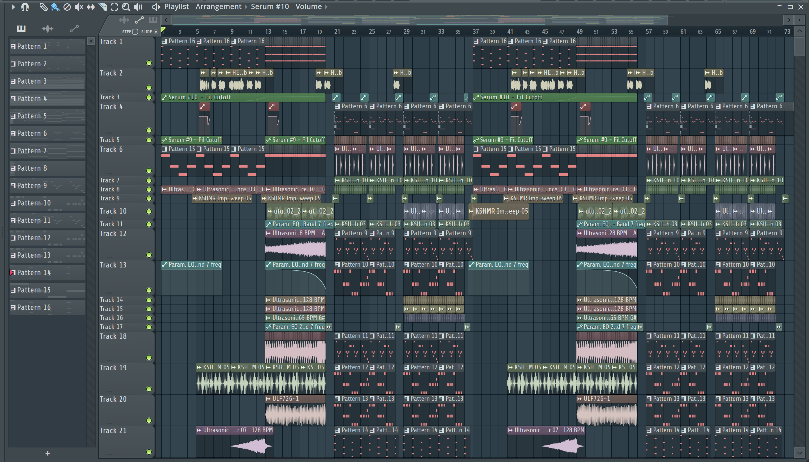Focus automation clips in the playlist
The width and height of the screenshot is (809, 462).
[139, 20]
